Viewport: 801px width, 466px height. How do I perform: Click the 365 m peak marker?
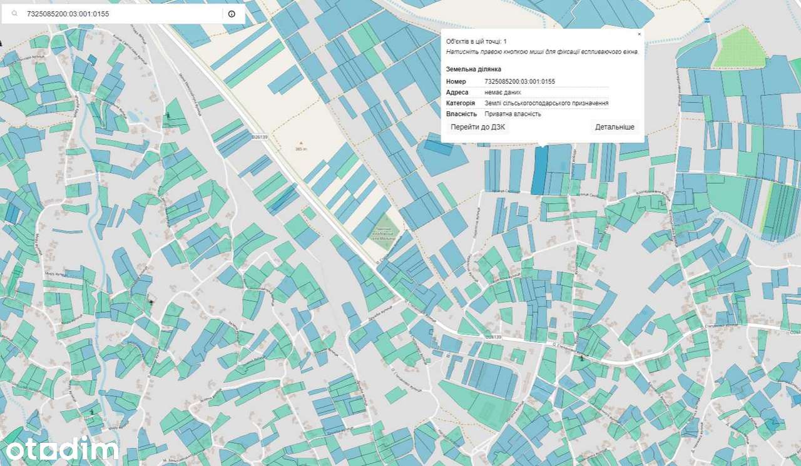pyautogui.click(x=302, y=145)
